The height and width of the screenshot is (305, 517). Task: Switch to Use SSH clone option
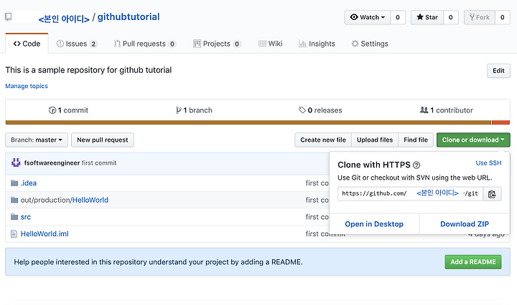[x=488, y=163]
